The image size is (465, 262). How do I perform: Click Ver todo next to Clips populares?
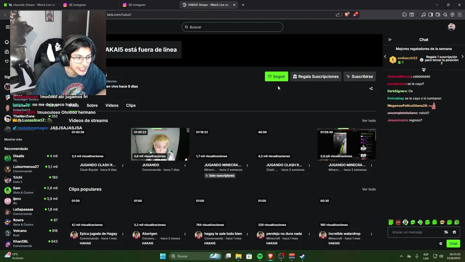point(369,189)
